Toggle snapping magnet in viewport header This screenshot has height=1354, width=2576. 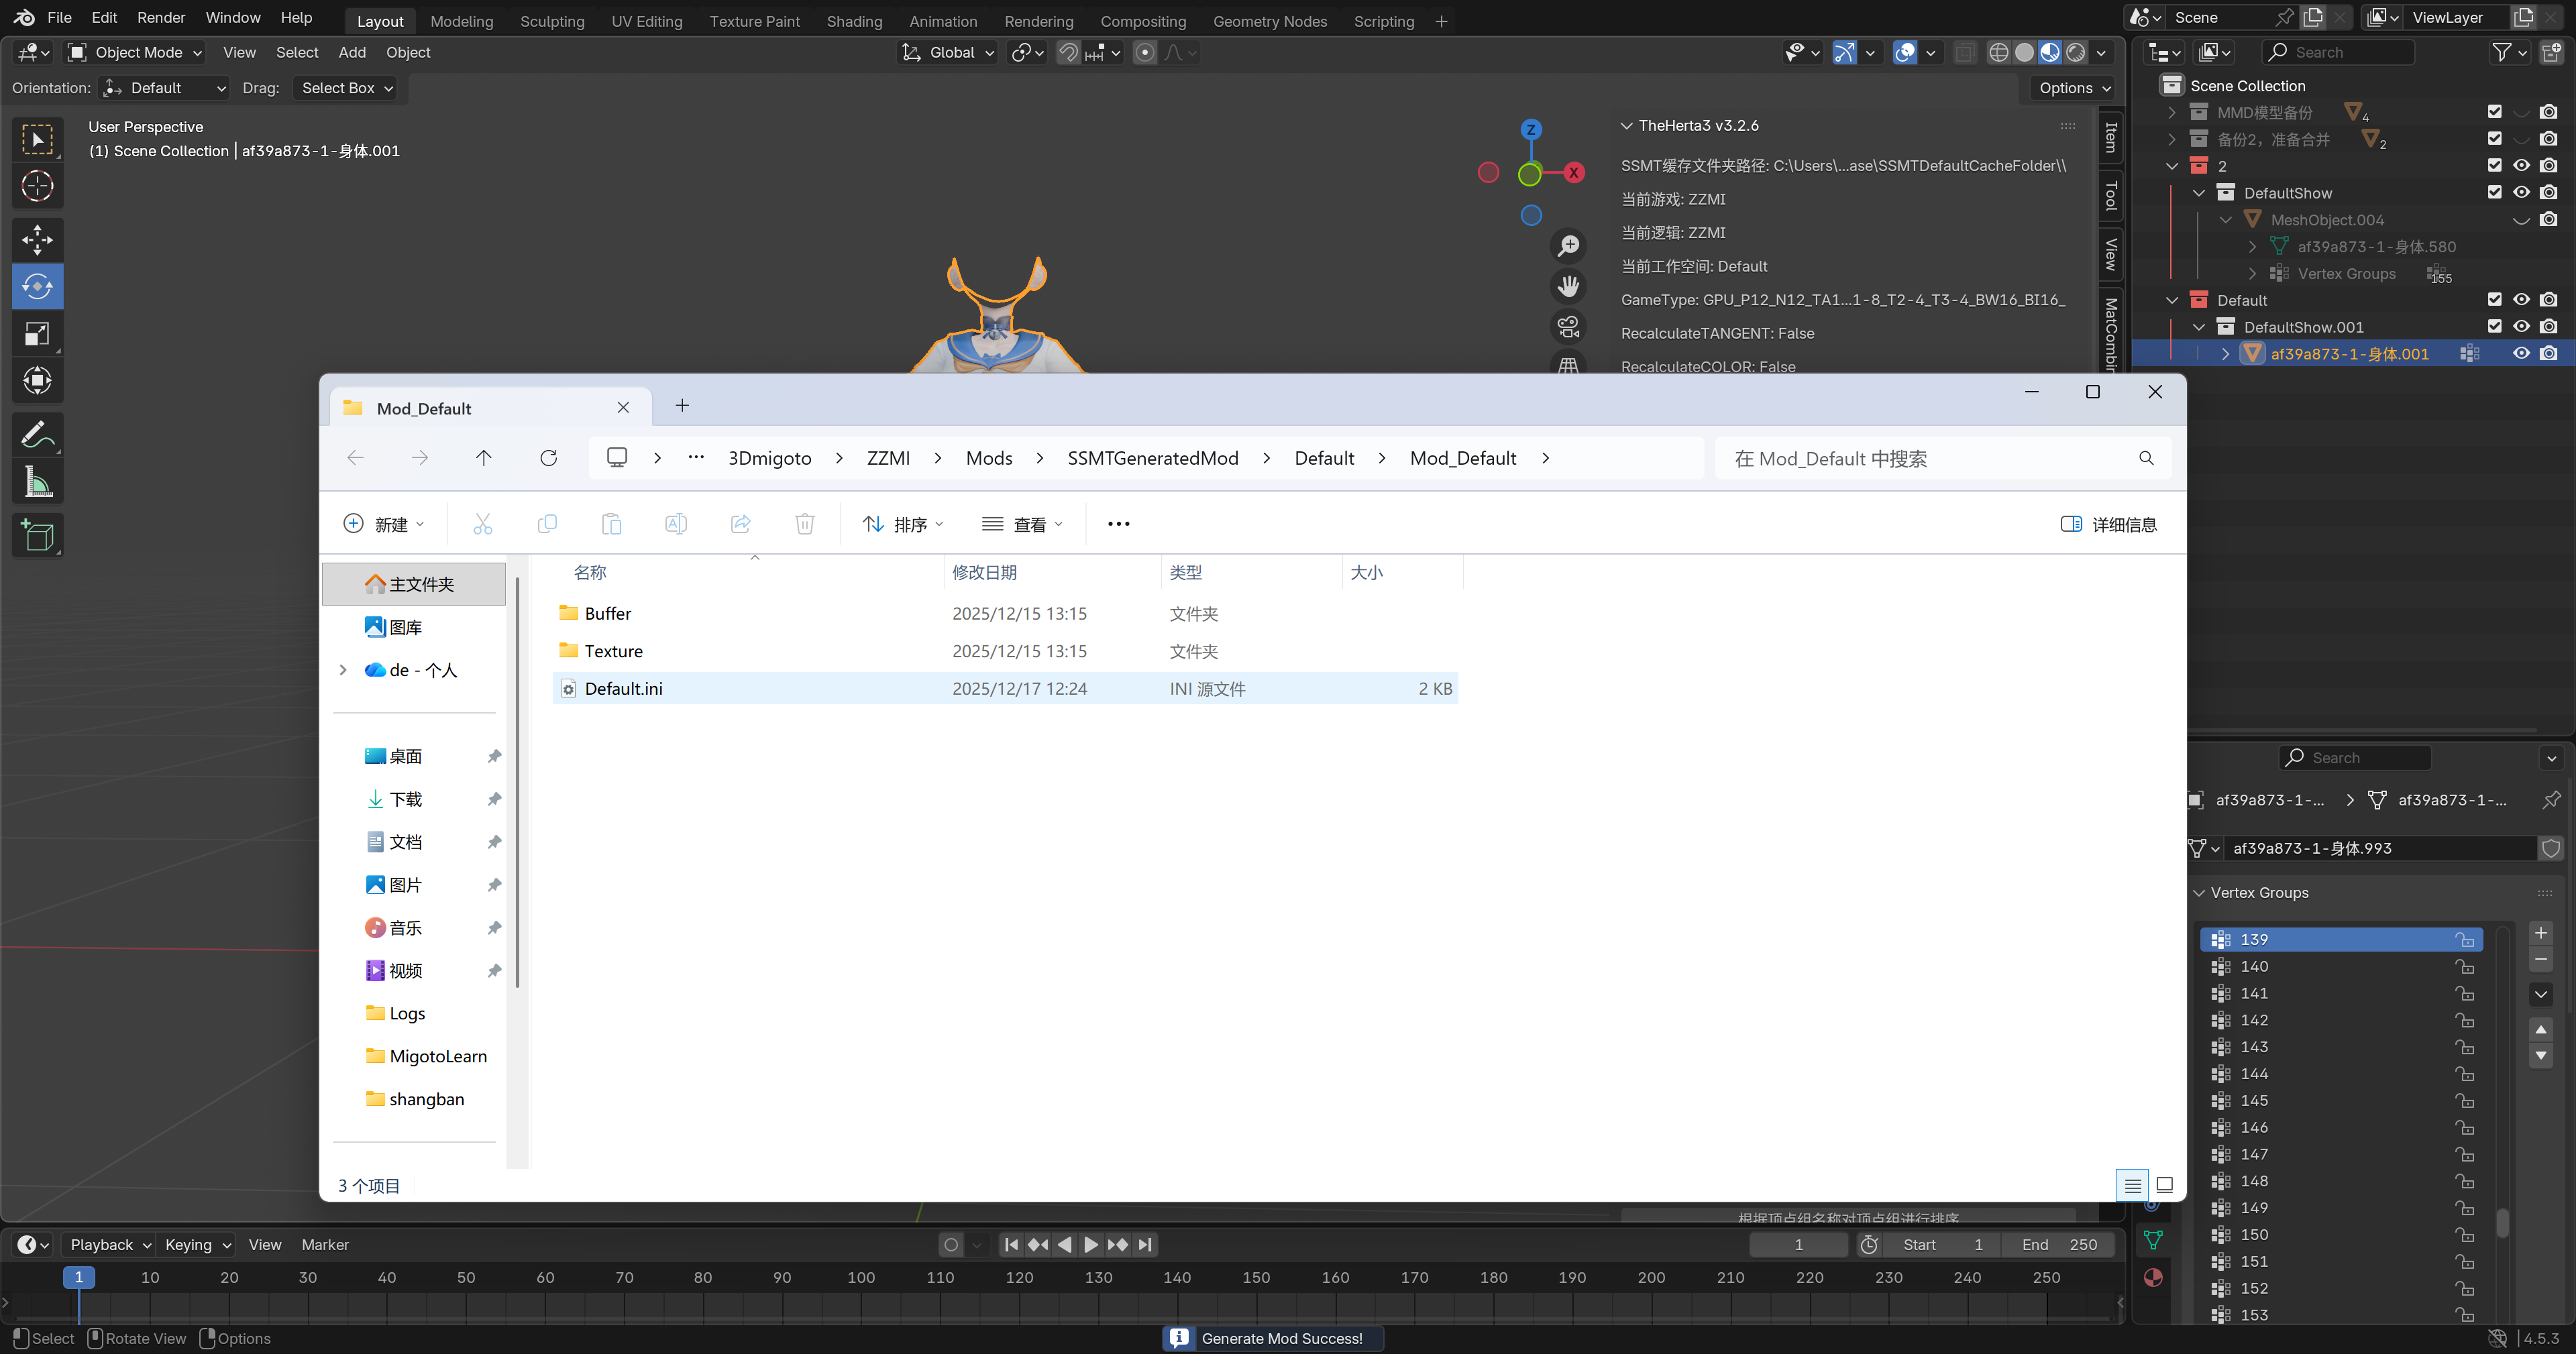pos(1068,53)
